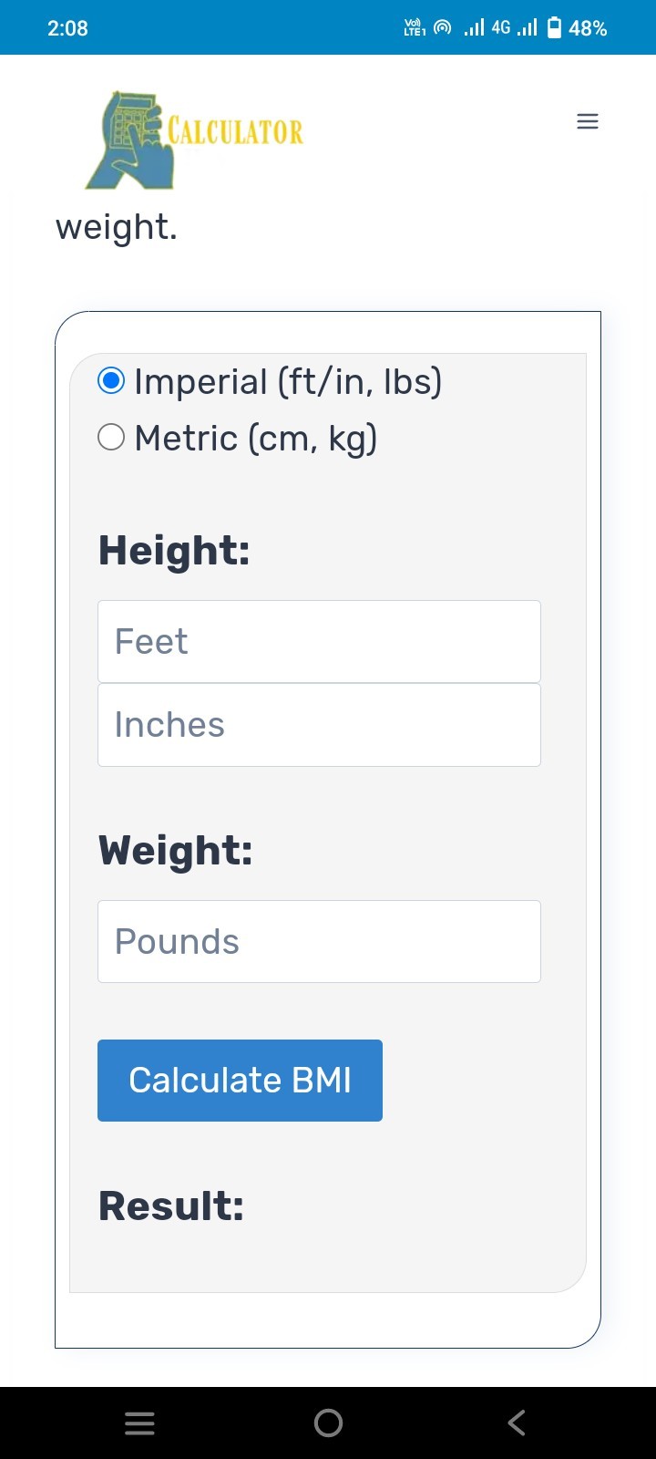The image size is (656, 1459).
Task: Tap the Weight: label
Action: (176, 850)
